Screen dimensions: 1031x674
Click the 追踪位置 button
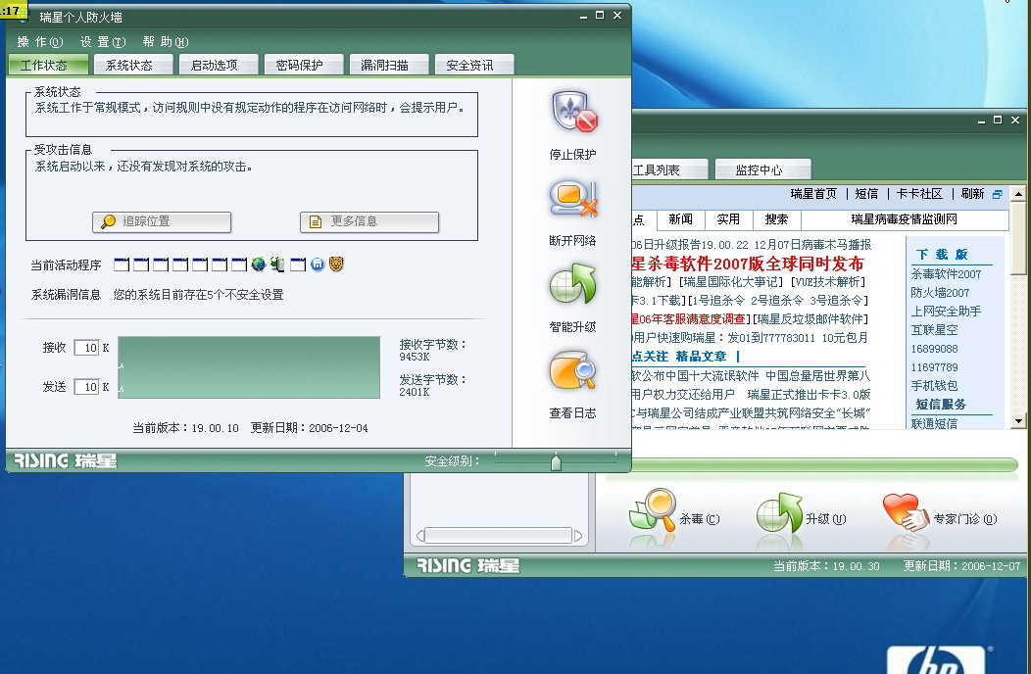(x=162, y=221)
